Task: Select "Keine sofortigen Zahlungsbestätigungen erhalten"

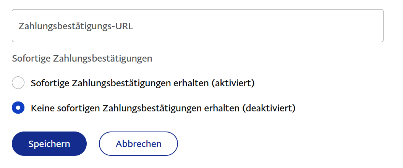Action: [18, 108]
